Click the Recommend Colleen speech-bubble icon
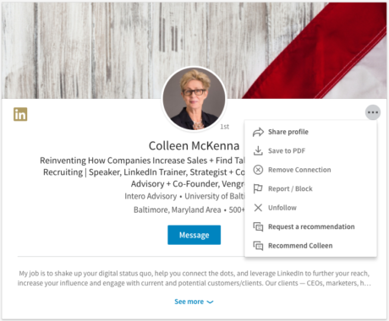389x321 pixels. [x=258, y=246]
